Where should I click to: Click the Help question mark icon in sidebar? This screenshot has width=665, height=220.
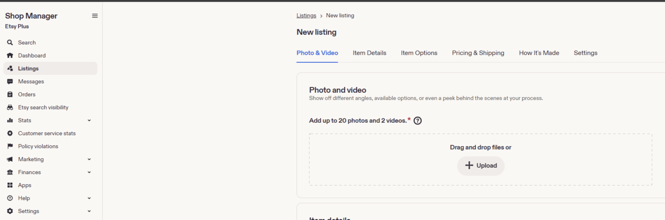pos(10,198)
